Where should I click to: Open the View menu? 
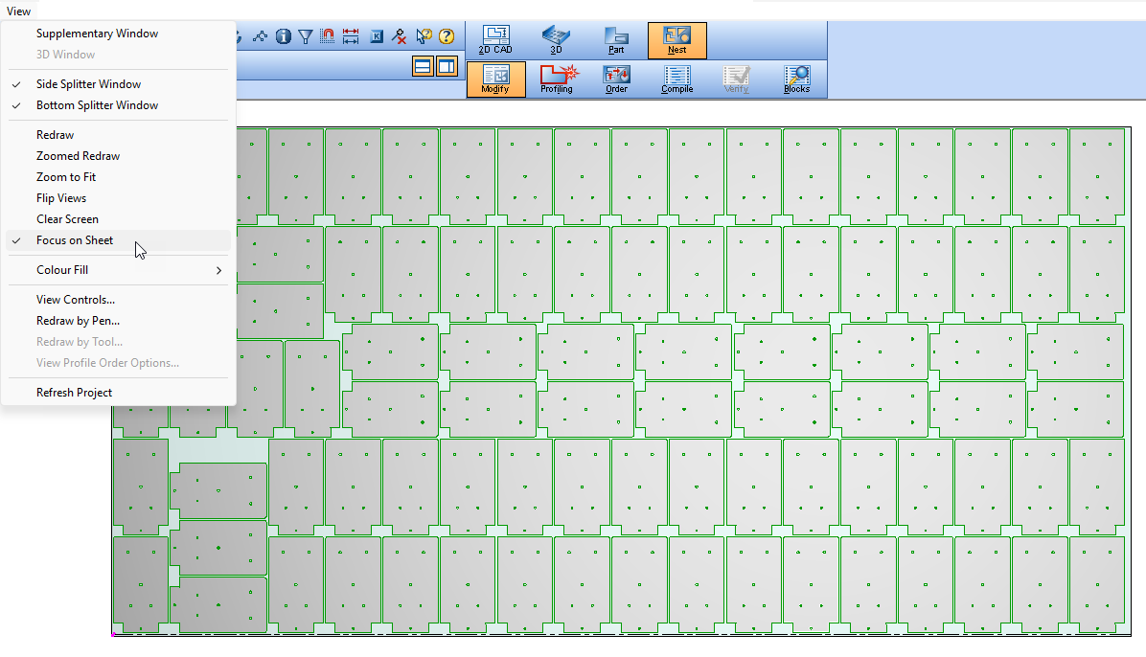click(19, 11)
